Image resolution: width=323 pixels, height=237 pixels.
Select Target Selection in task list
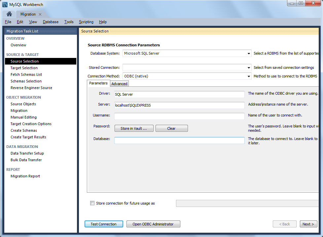pos(24,68)
